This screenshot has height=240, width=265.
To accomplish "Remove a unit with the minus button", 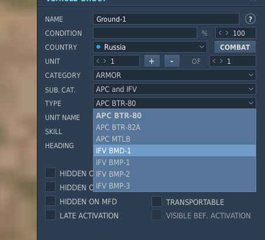I will click(x=172, y=61).
